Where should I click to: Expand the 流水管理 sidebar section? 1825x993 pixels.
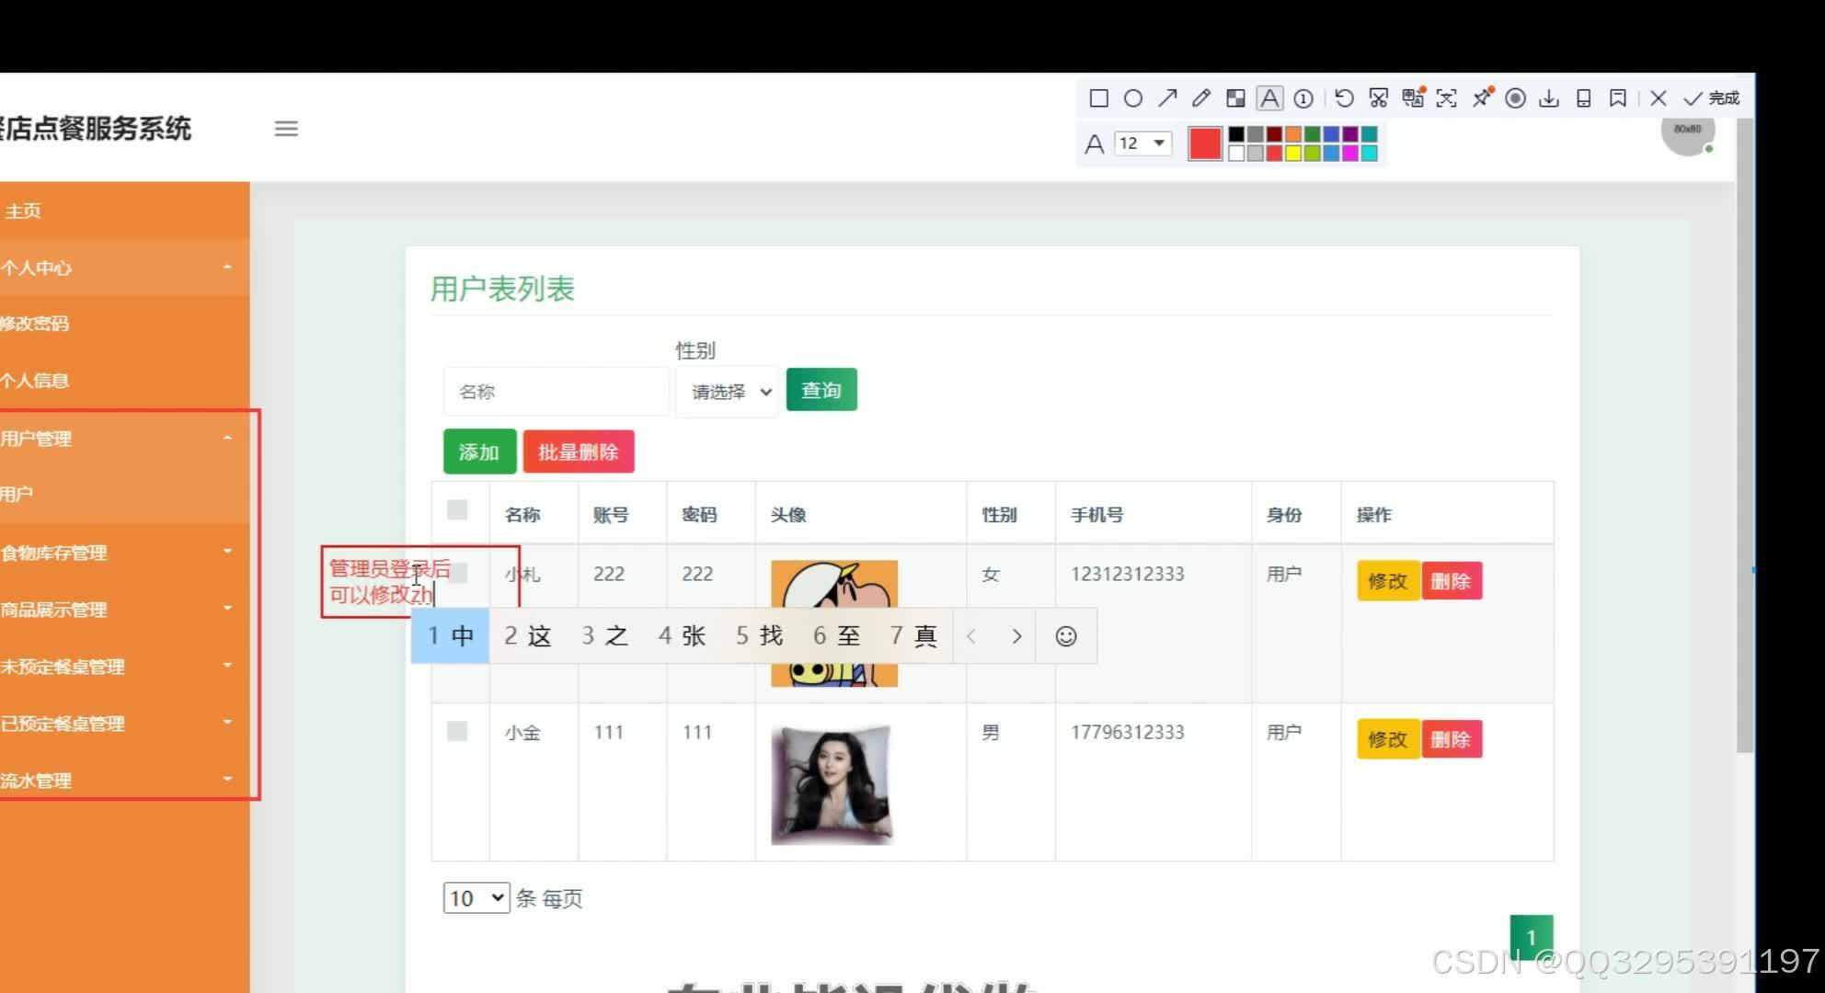(x=124, y=781)
